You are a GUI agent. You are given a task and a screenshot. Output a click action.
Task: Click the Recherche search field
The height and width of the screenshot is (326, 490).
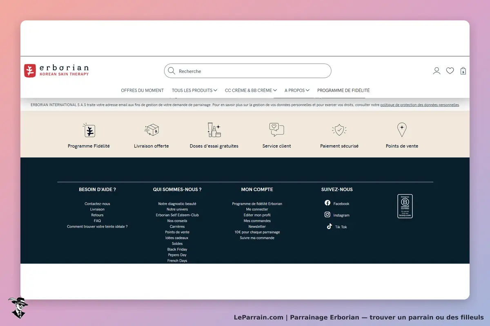pos(247,71)
